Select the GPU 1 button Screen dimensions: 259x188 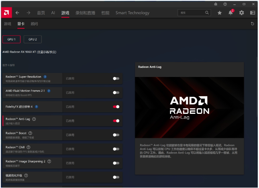[x=11, y=39]
